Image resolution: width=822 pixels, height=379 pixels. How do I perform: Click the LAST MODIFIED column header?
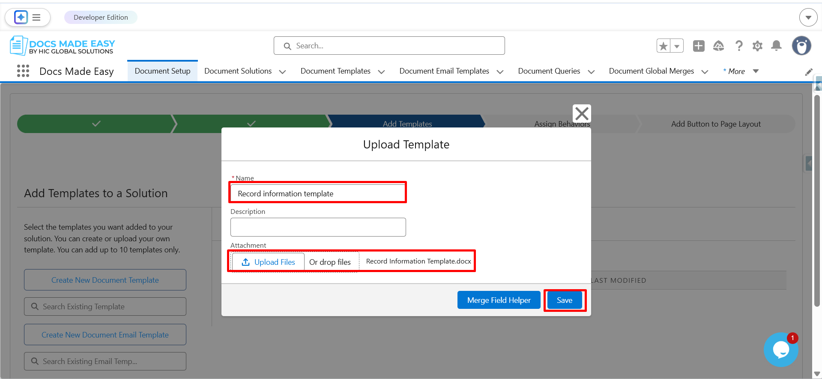pyautogui.click(x=619, y=281)
